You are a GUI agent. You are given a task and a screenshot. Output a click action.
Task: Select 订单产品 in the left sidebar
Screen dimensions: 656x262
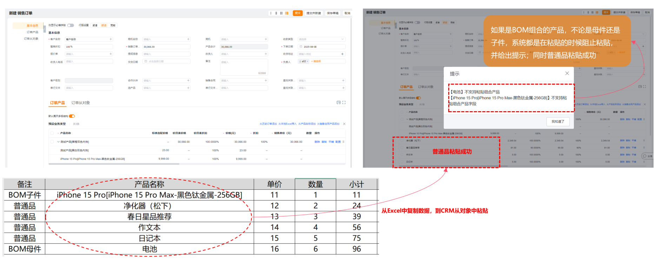tap(32, 32)
